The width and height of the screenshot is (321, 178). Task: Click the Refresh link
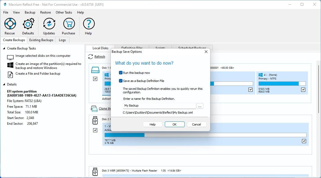tap(100, 57)
